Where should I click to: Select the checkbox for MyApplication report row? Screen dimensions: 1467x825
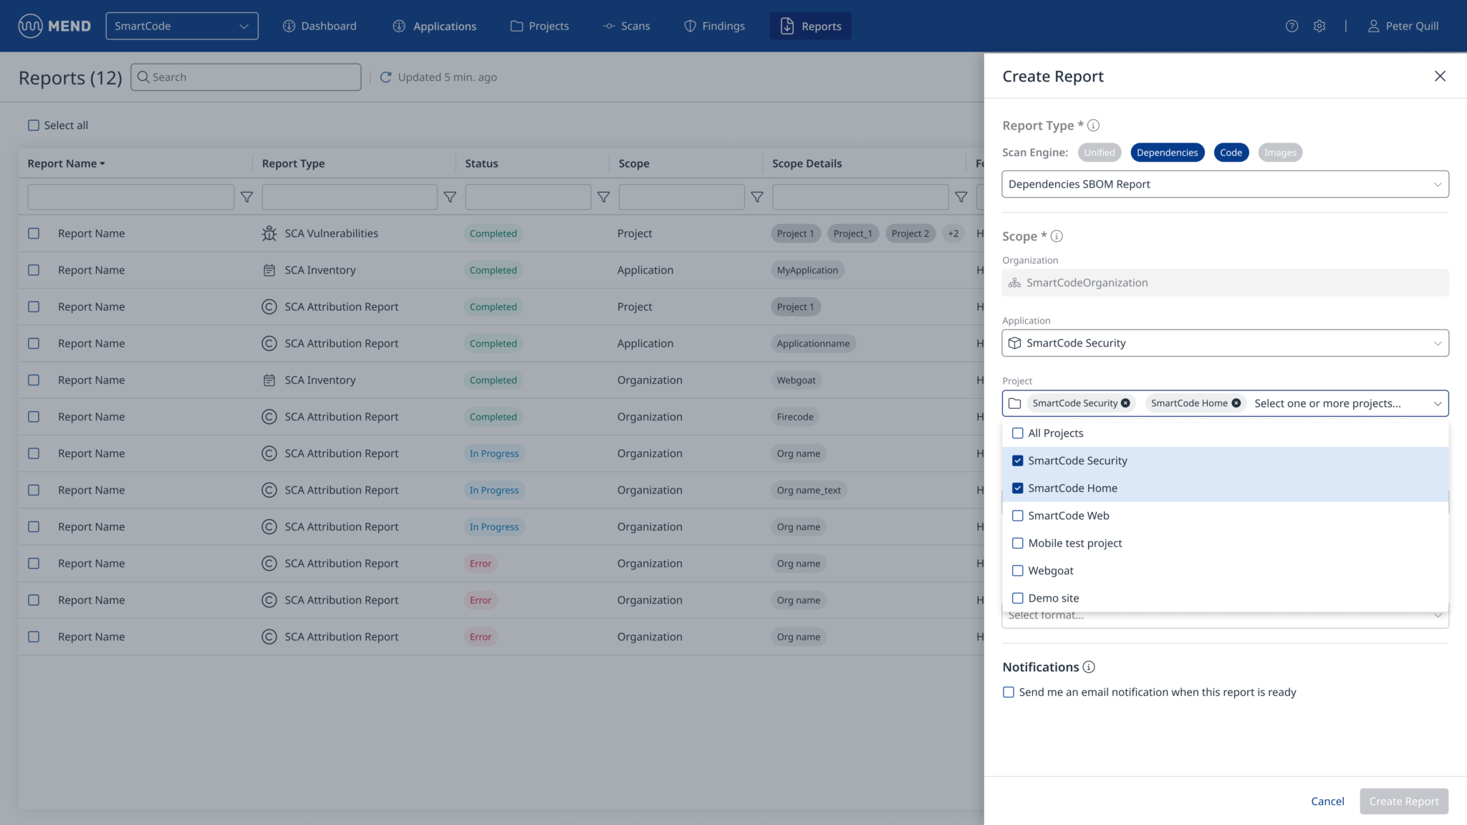coord(34,270)
